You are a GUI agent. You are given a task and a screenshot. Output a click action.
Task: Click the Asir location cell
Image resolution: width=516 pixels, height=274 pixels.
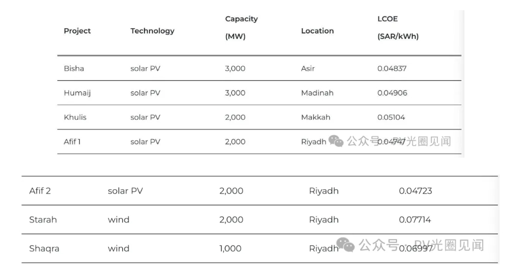pyautogui.click(x=308, y=68)
